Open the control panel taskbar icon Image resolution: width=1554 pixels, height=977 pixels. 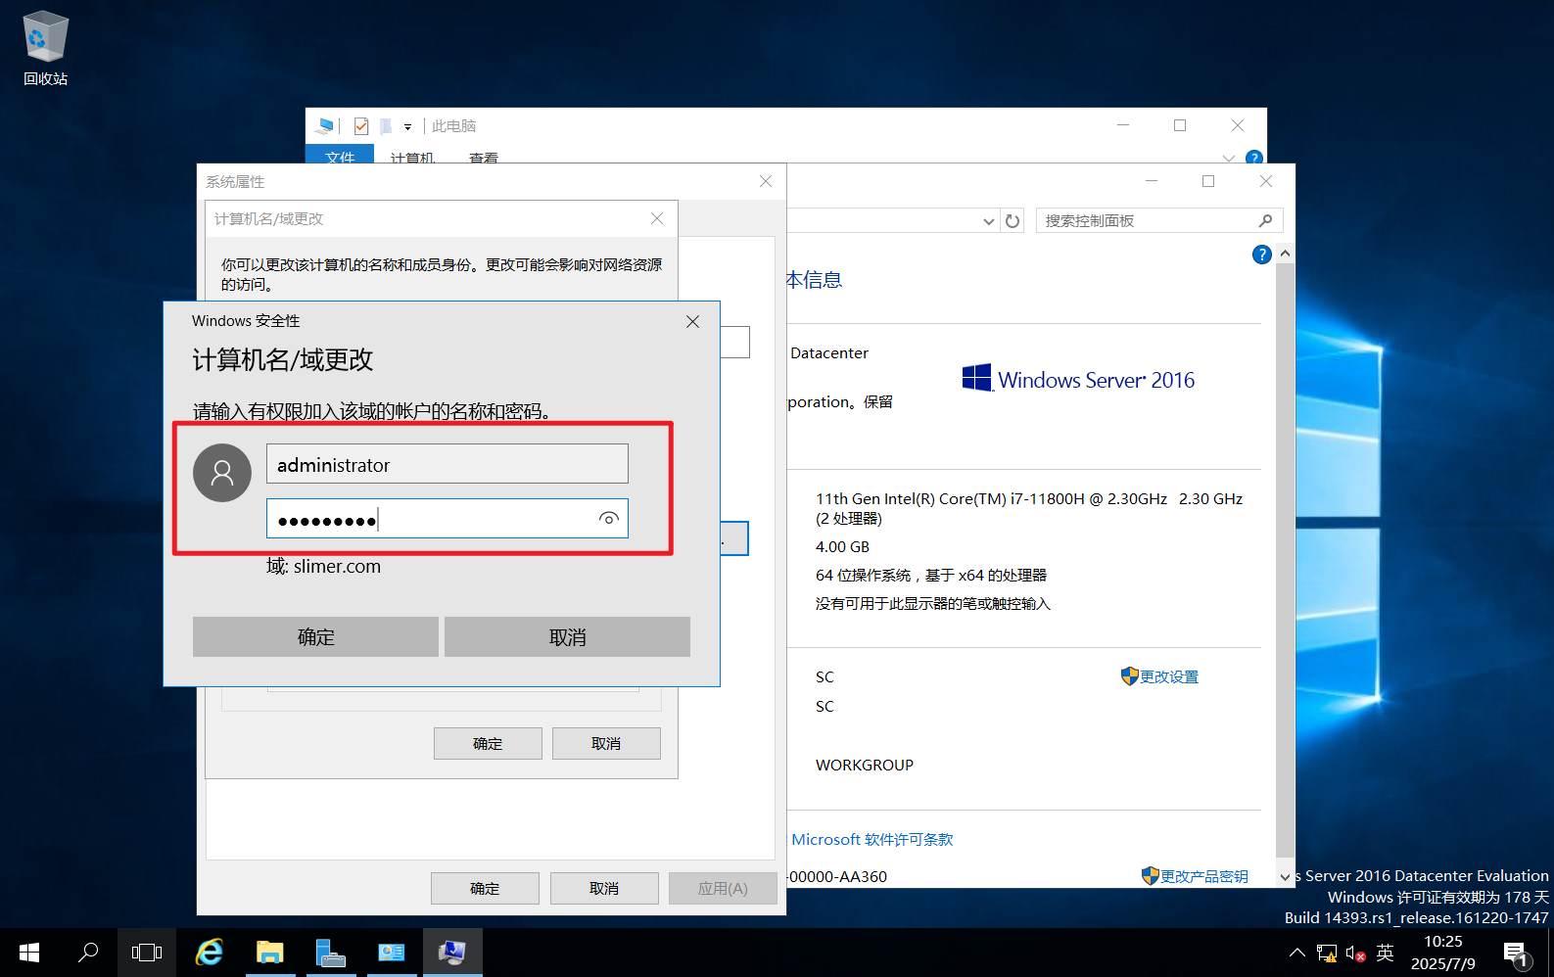pyautogui.click(x=392, y=953)
